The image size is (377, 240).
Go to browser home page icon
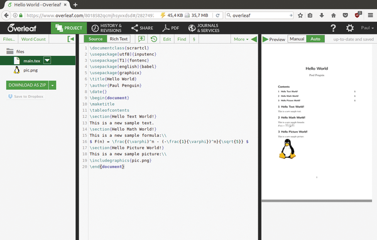pyautogui.click(x=334, y=15)
